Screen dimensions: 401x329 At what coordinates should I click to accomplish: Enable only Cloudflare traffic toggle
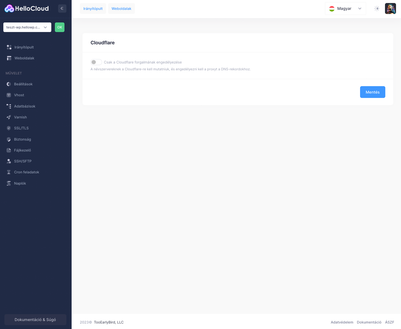click(96, 62)
